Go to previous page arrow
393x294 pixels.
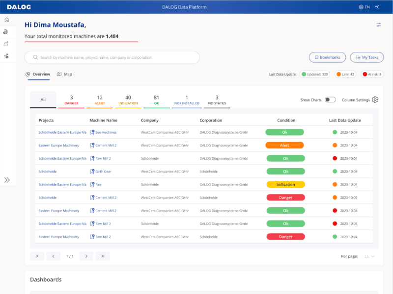click(54, 256)
